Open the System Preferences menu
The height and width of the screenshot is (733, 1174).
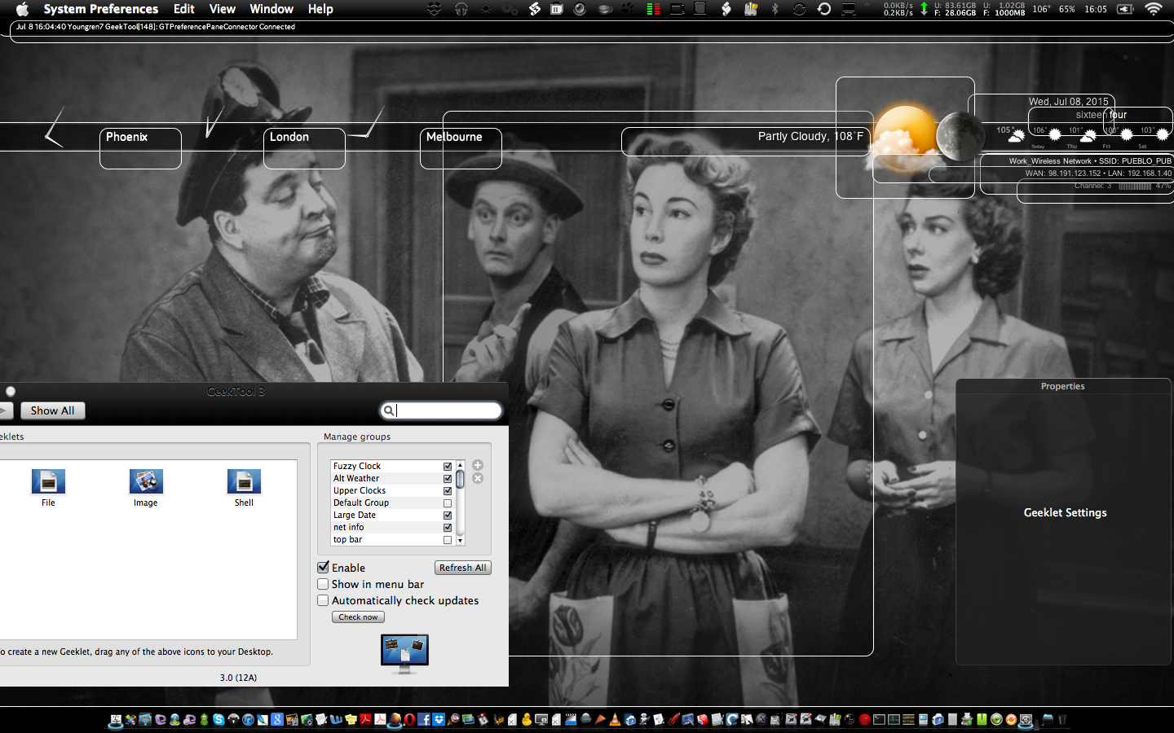pyautogui.click(x=101, y=9)
